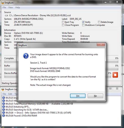The image size is (124, 128).
Task: Enable the Shutdown Computer checkbox
Action: [83, 25]
